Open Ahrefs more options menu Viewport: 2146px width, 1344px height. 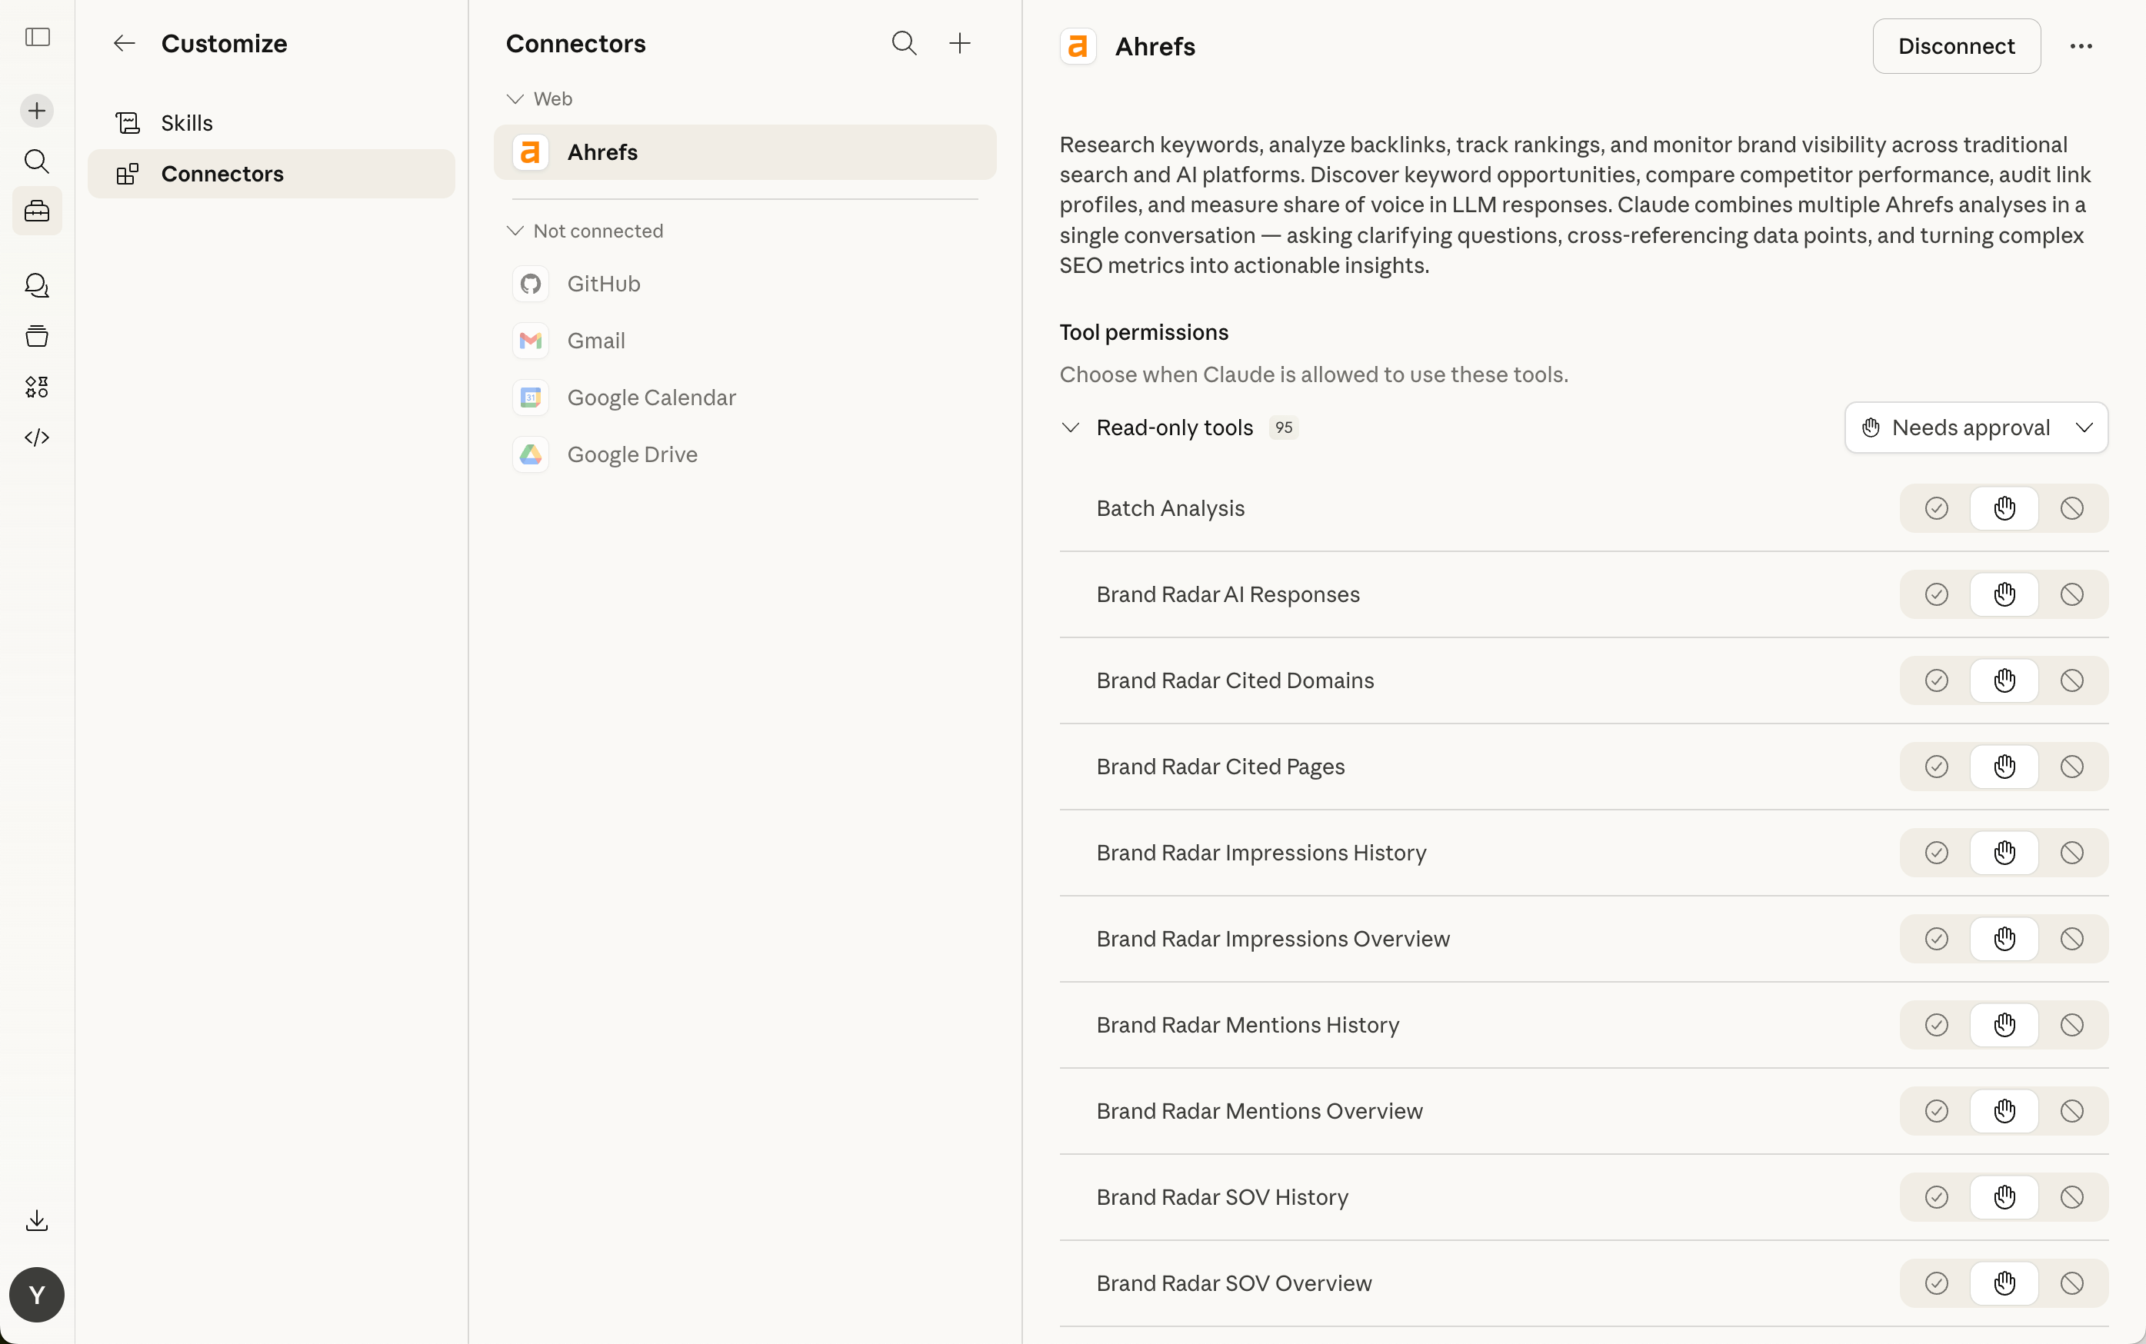(x=2080, y=46)
